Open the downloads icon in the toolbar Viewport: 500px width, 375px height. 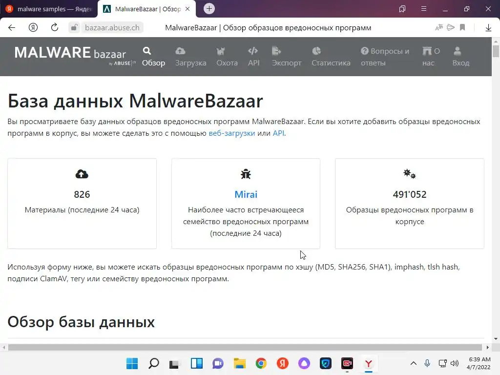(x=488, y=28)
